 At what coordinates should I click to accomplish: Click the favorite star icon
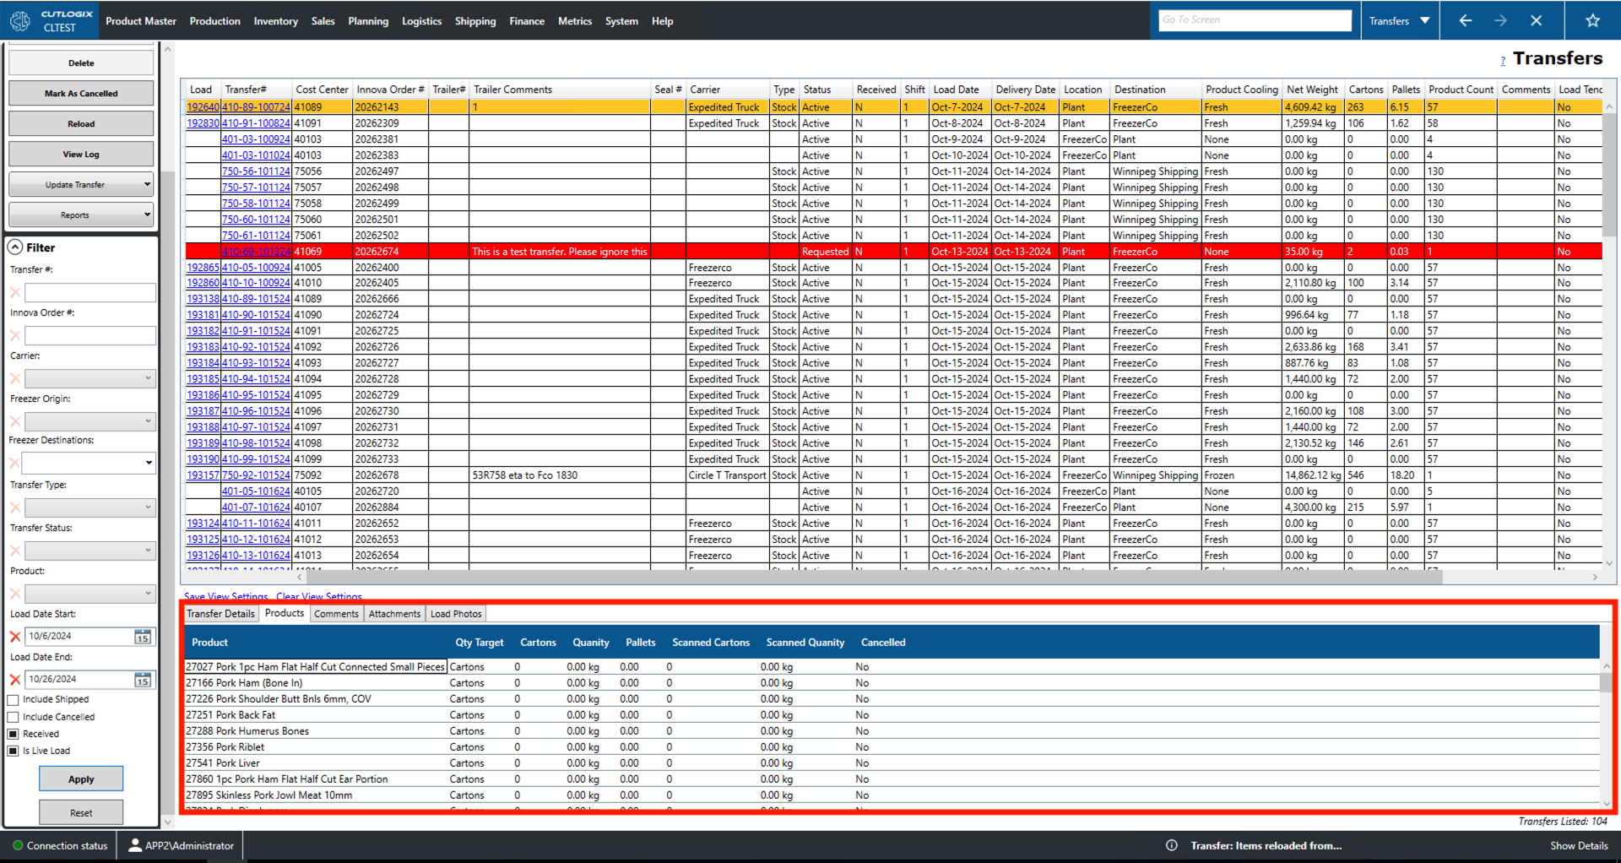point(1592,19)
